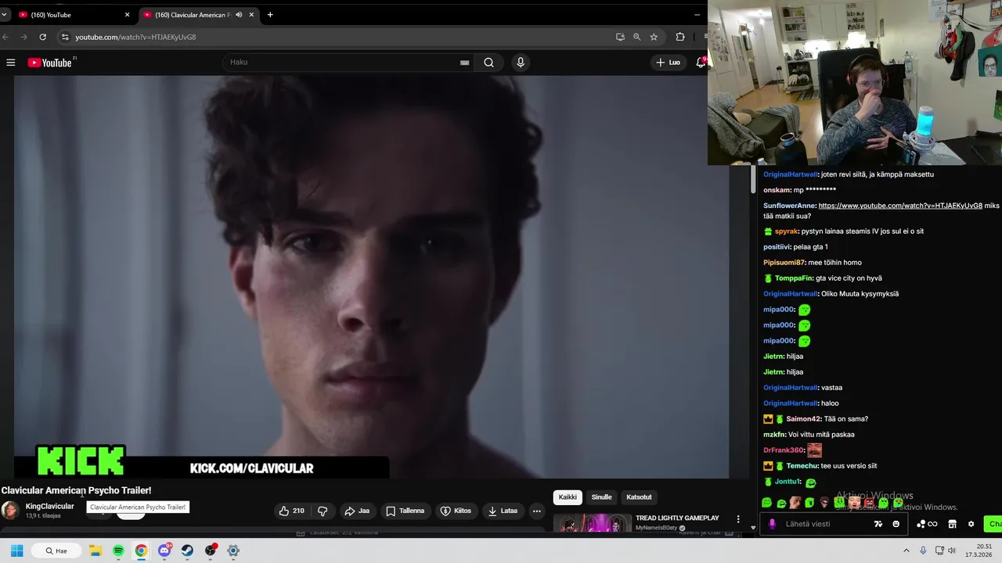Open the TREAD LIGHTLY GAMEPLAY title link
Image resolution: width=1002 pixels, height=563 pixels.
pyautogui.click(x=677, y=518)
